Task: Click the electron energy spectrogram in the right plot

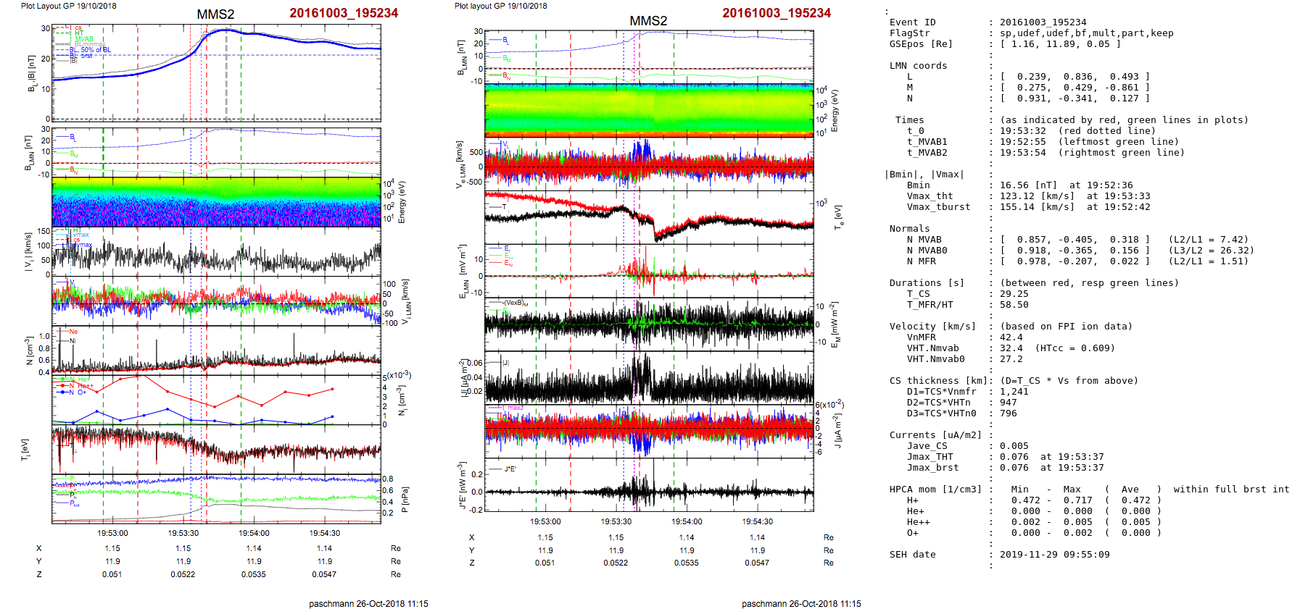Action: 648,110
